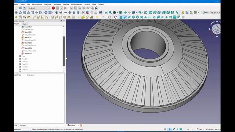Execute macro with the play icon
Viewport: 235px width, 132px height.
66,8
